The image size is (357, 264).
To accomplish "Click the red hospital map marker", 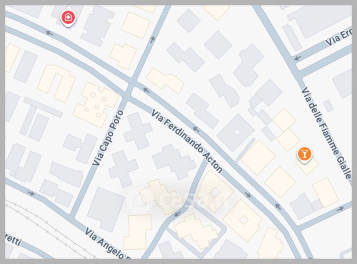I will (68, 18).
